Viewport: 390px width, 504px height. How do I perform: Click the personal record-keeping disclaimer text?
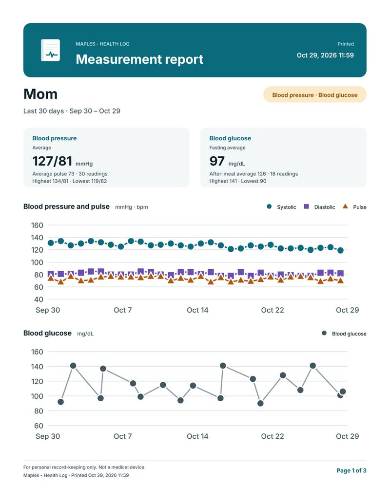[x=84, y=467]
